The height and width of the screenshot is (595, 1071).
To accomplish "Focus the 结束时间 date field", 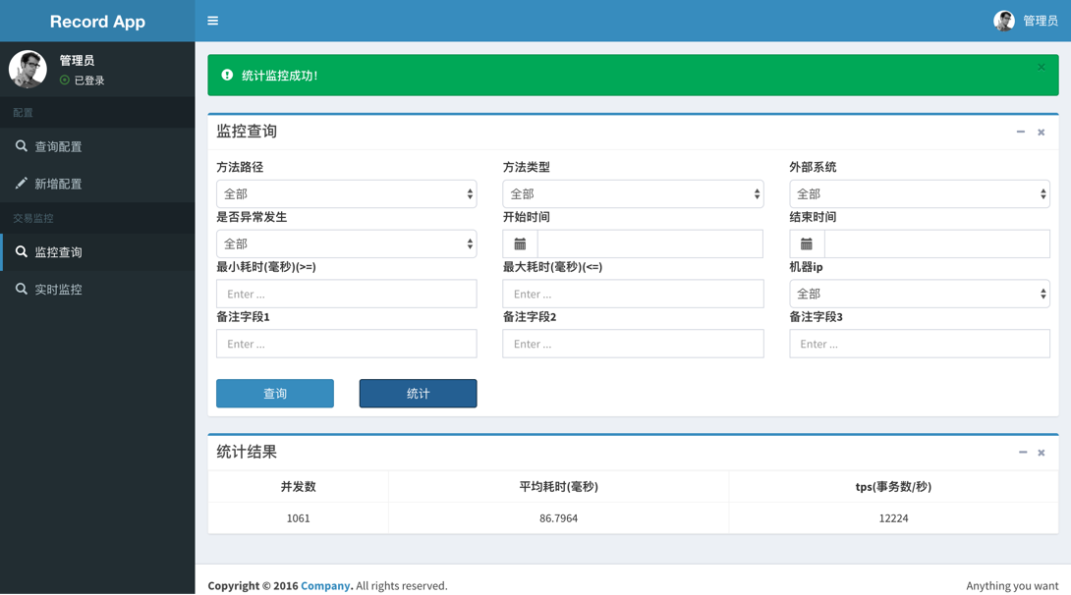I will (937, 243).
